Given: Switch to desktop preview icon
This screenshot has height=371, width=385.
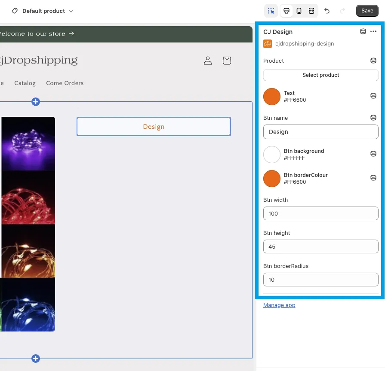Looking at the screenshot, I should click(286, 11).
